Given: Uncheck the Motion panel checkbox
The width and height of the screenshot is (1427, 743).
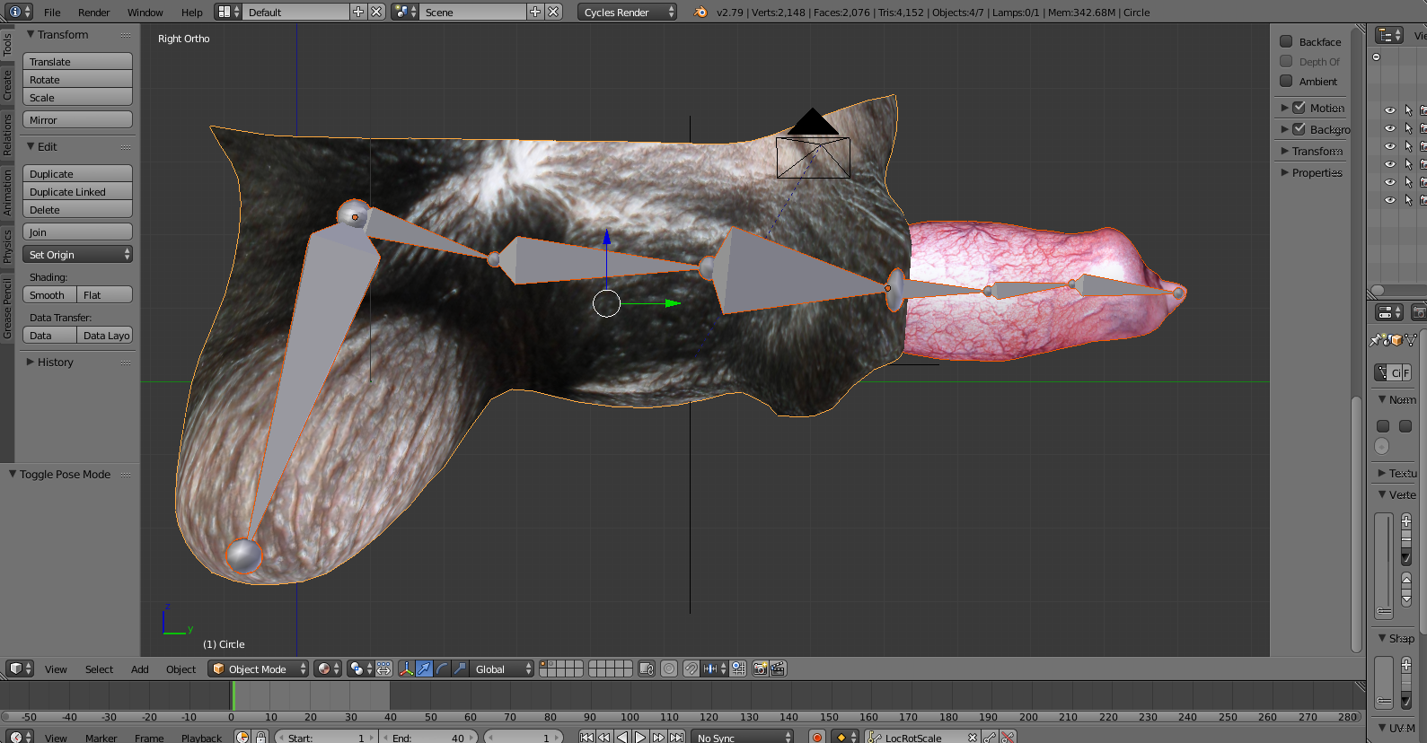Looking at the screenshot, I should 1299,108.
